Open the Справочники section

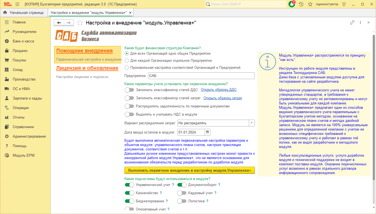click(x=25, y=127)
